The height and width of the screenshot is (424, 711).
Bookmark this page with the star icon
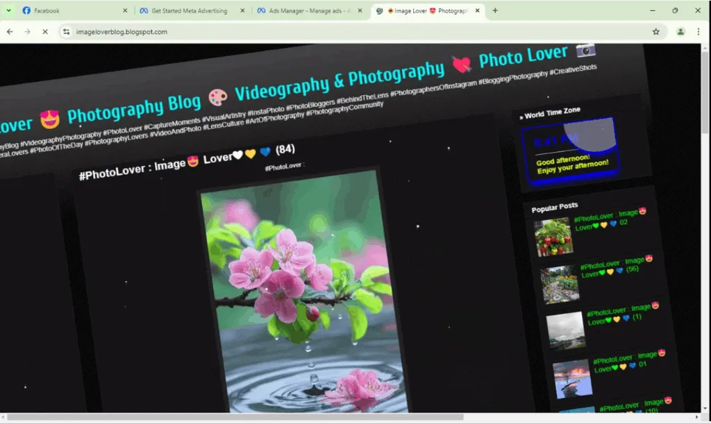pos(655,32)
